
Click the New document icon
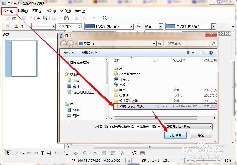[x=8, y=18]
